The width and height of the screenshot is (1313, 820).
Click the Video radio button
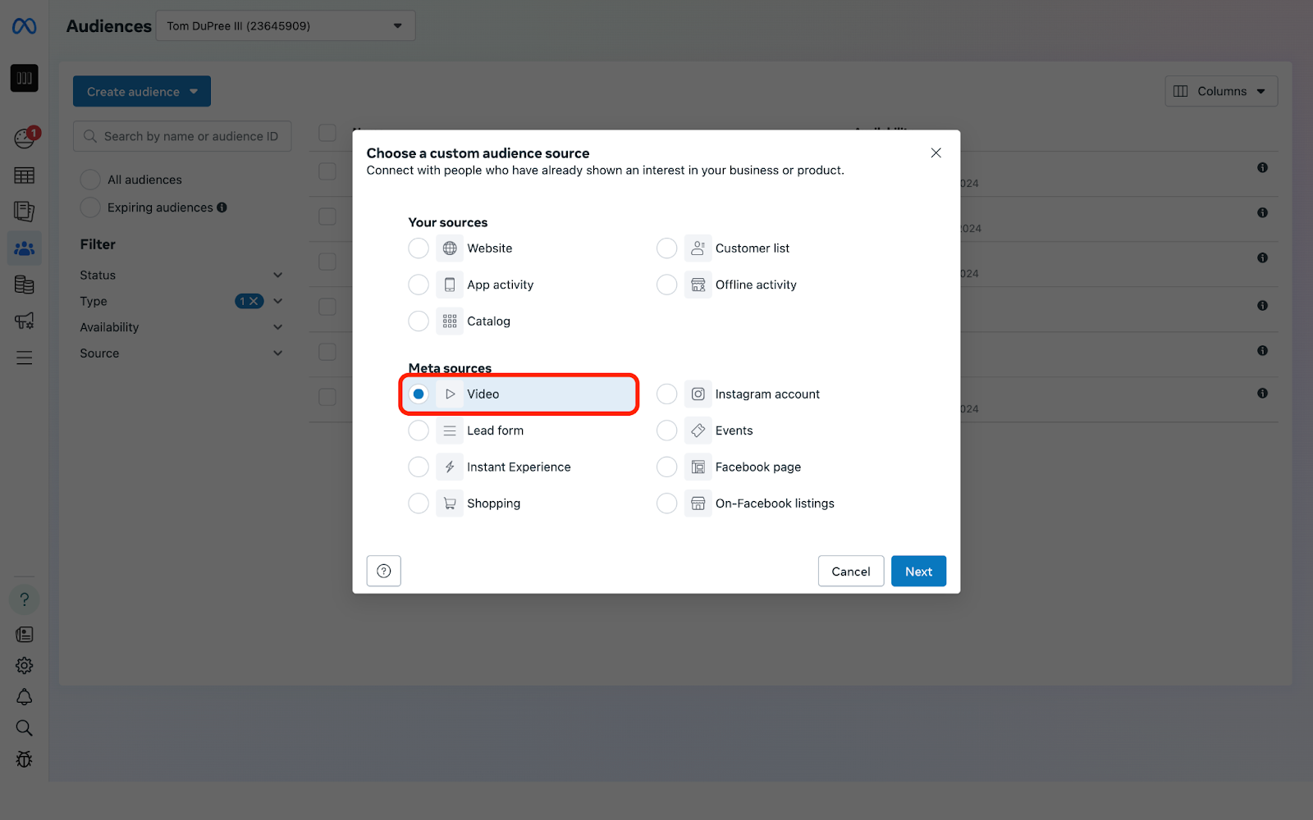(419, 394)
